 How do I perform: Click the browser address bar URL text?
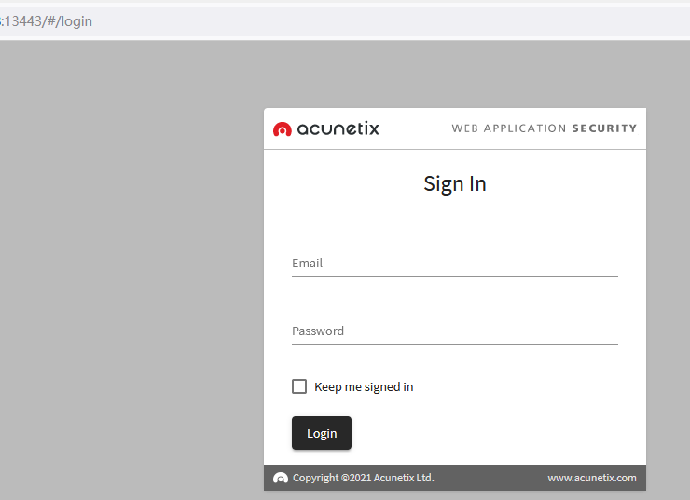pyautogui.click(x=47, y=21)
